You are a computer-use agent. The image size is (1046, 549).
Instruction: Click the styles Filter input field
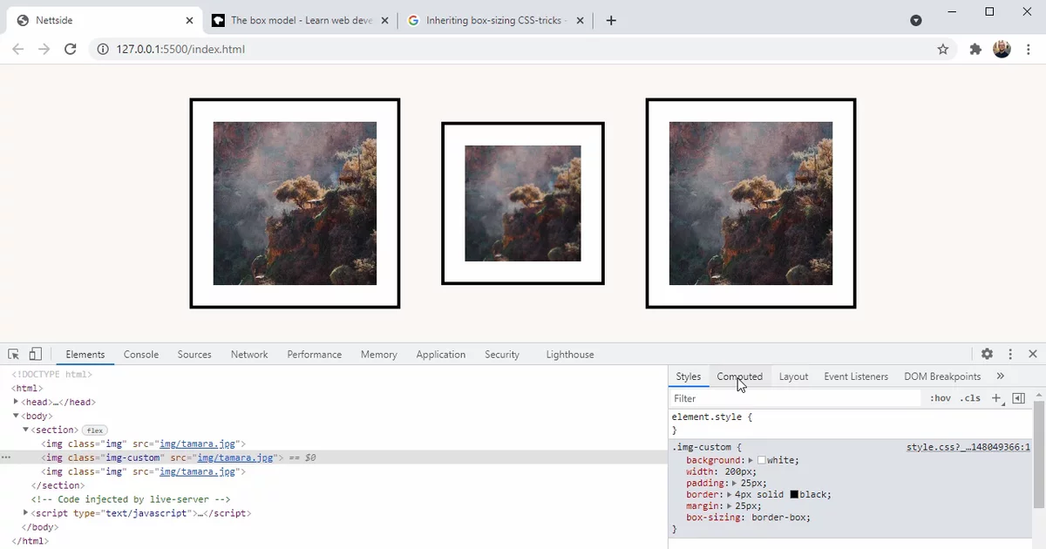tap(795, 398)
